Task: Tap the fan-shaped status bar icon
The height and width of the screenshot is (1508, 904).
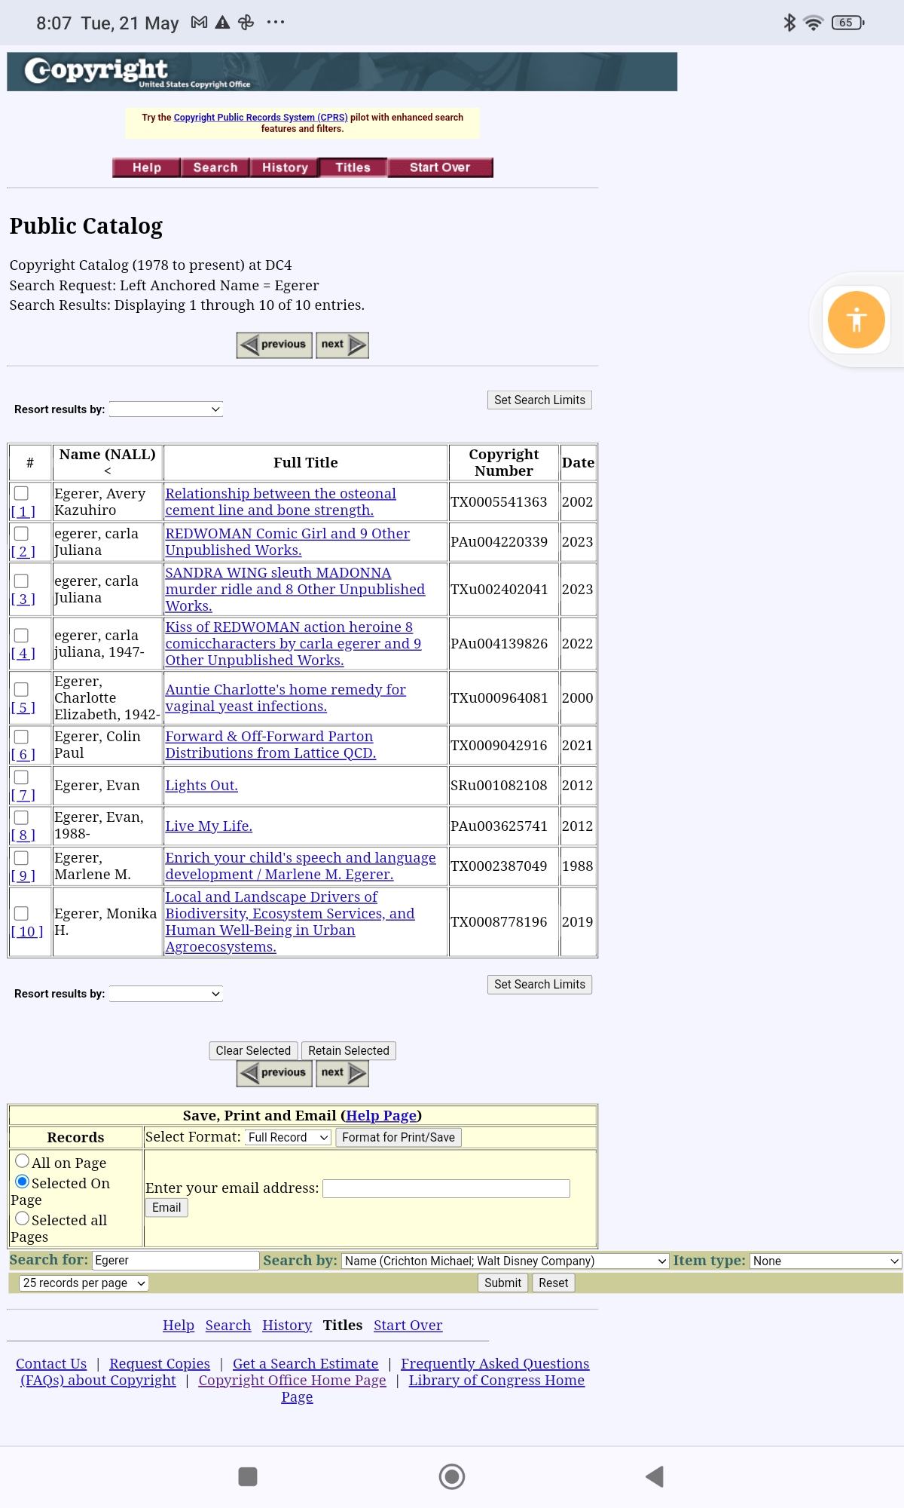Action: pyautogui.click(x=246, y=23)
